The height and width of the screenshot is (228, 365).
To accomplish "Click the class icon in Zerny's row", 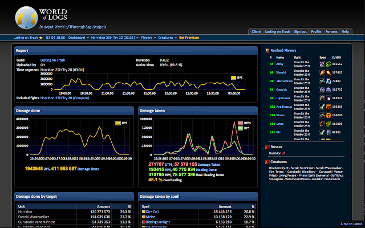I will (322, 64).
